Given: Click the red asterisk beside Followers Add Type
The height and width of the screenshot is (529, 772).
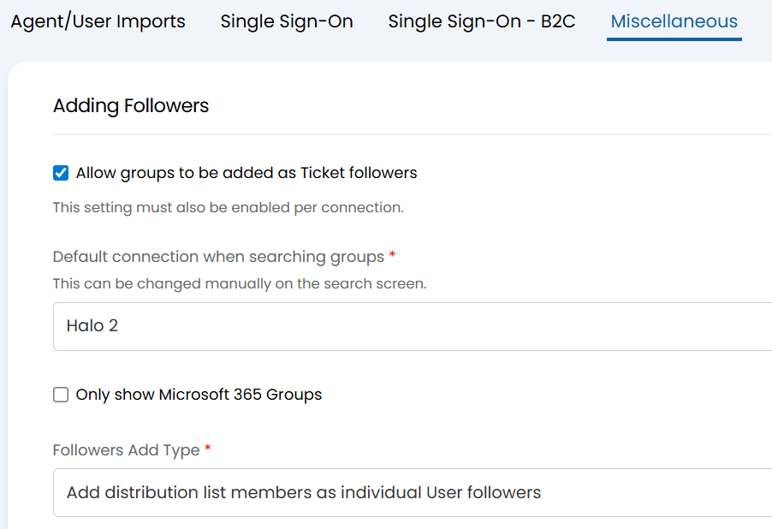Looking at the screenshot, I should point(208,449).
